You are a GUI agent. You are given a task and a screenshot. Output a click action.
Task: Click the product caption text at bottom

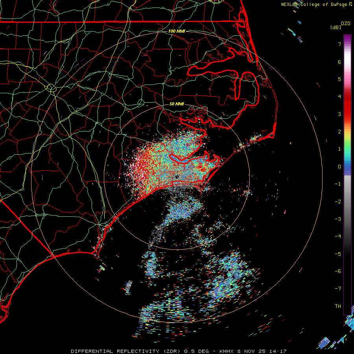pyautogui.click(x=179, y=351)
